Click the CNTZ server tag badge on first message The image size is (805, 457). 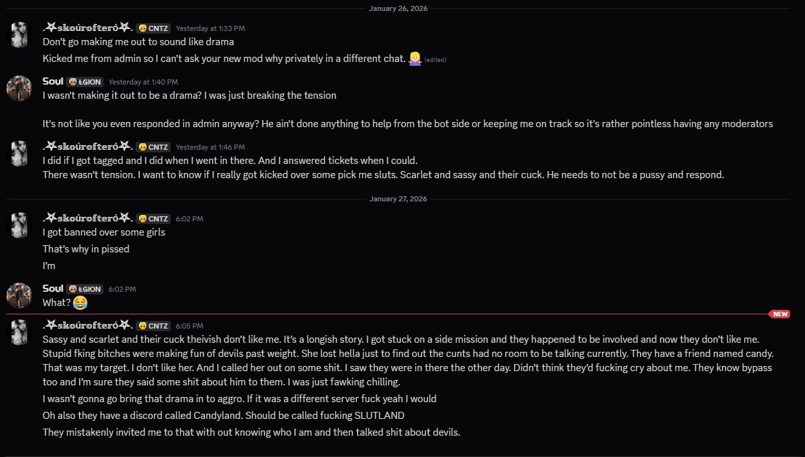click(153, 28)
